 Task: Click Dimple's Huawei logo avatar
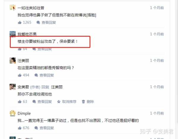tap(12, 113)
